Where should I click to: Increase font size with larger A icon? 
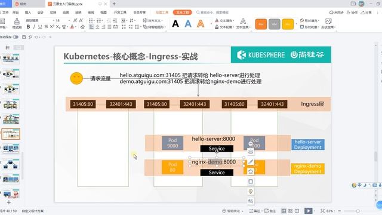75,20
